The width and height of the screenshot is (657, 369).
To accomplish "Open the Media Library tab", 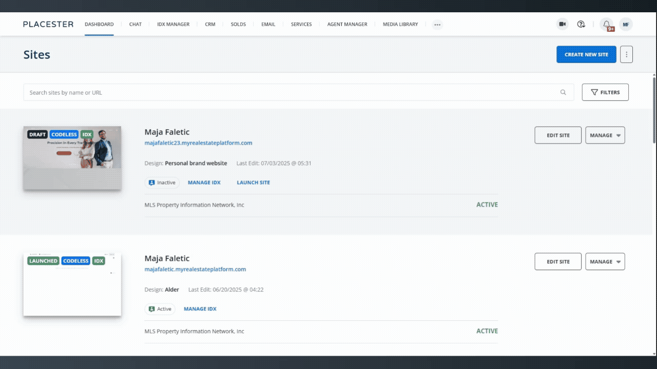I will (400, 24).
